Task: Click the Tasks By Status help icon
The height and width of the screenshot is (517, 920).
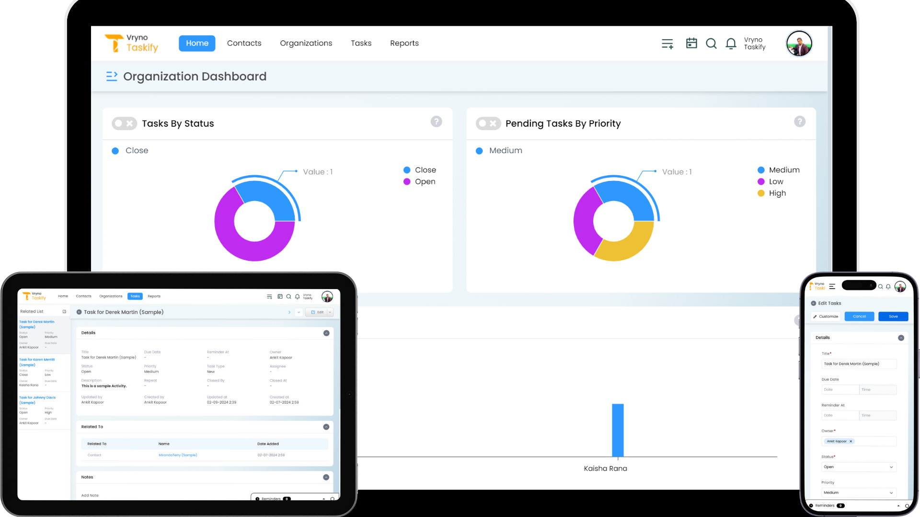Action: click(437, 122)
